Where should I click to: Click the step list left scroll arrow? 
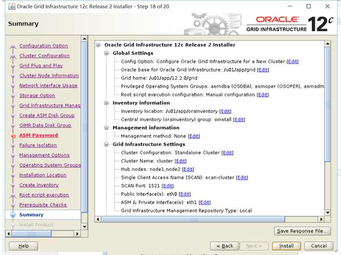click(8, 234)
